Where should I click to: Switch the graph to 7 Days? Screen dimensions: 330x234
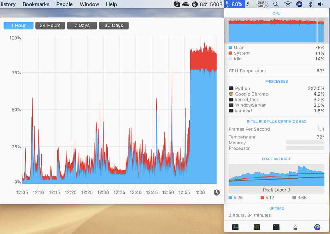click(82, 26)
